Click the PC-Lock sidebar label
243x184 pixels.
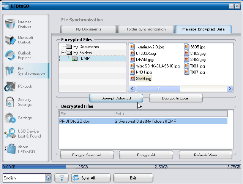25,86
